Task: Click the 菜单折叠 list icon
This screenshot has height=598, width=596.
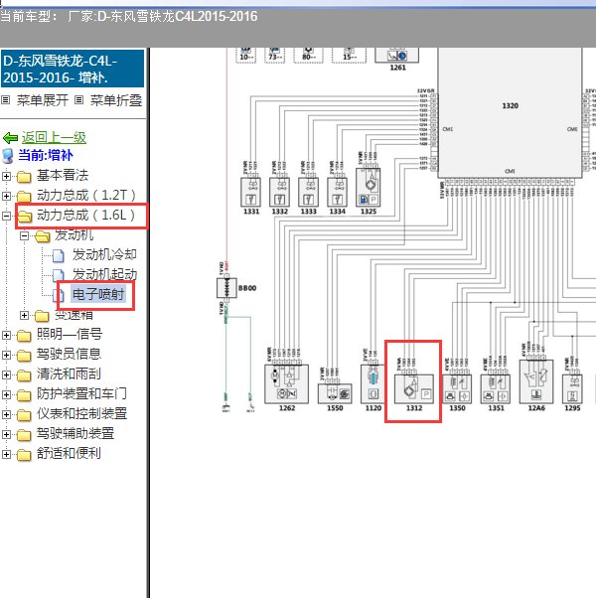Action: 78,100
